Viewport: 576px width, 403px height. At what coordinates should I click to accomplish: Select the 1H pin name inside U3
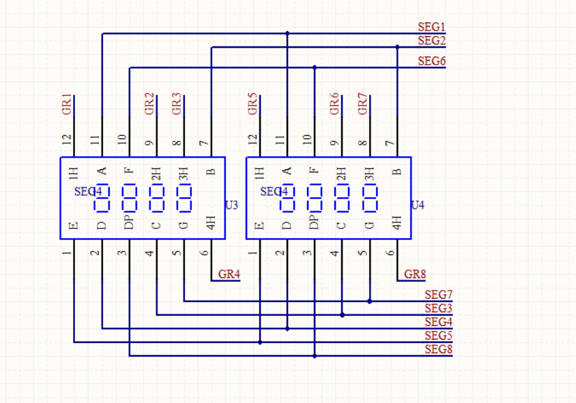pos(74,173)
